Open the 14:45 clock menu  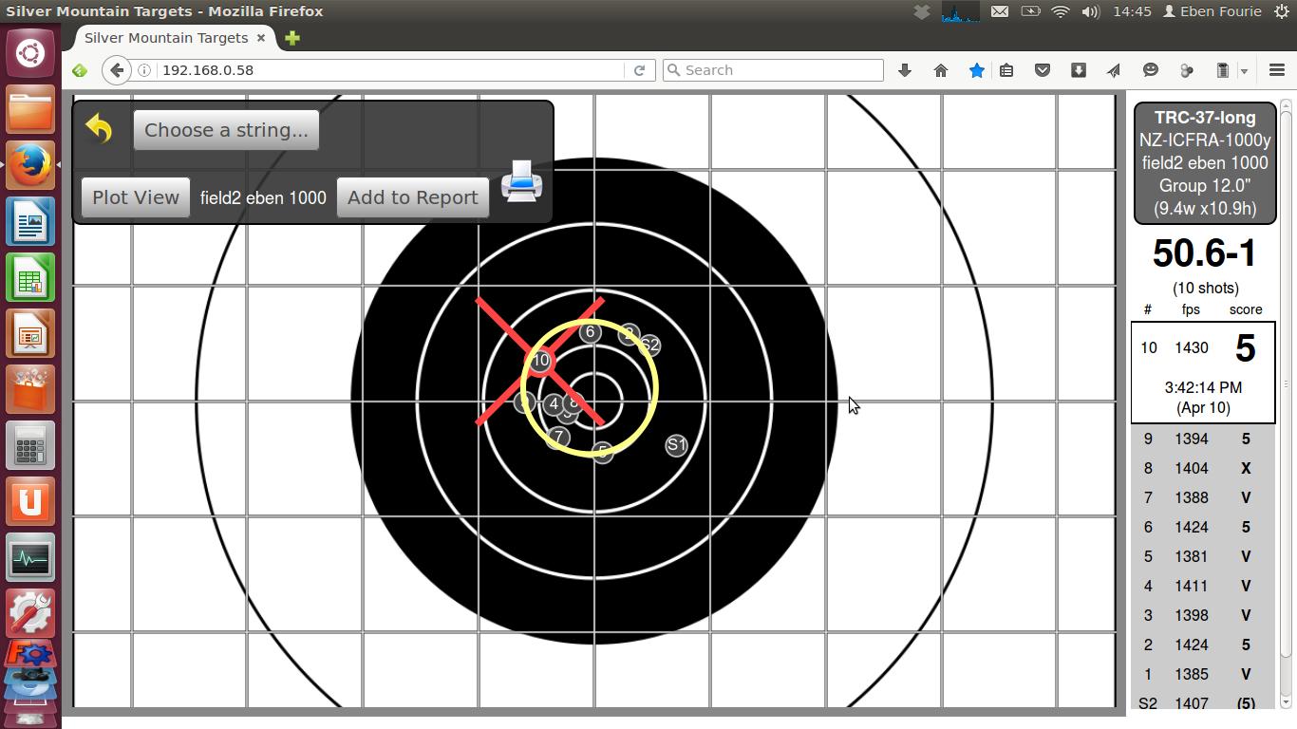pyautogui.click(x=1132, y=11)
